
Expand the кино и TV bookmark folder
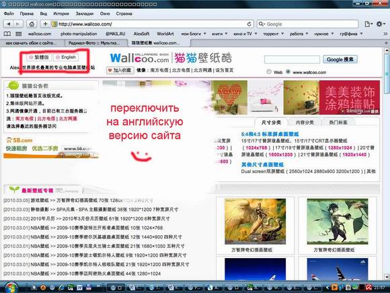(x=245, y=34)
